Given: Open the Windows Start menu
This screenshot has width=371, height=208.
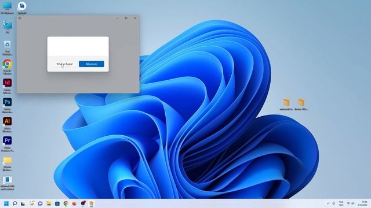Looking at the screenshot, I should (x=6, y=203).
